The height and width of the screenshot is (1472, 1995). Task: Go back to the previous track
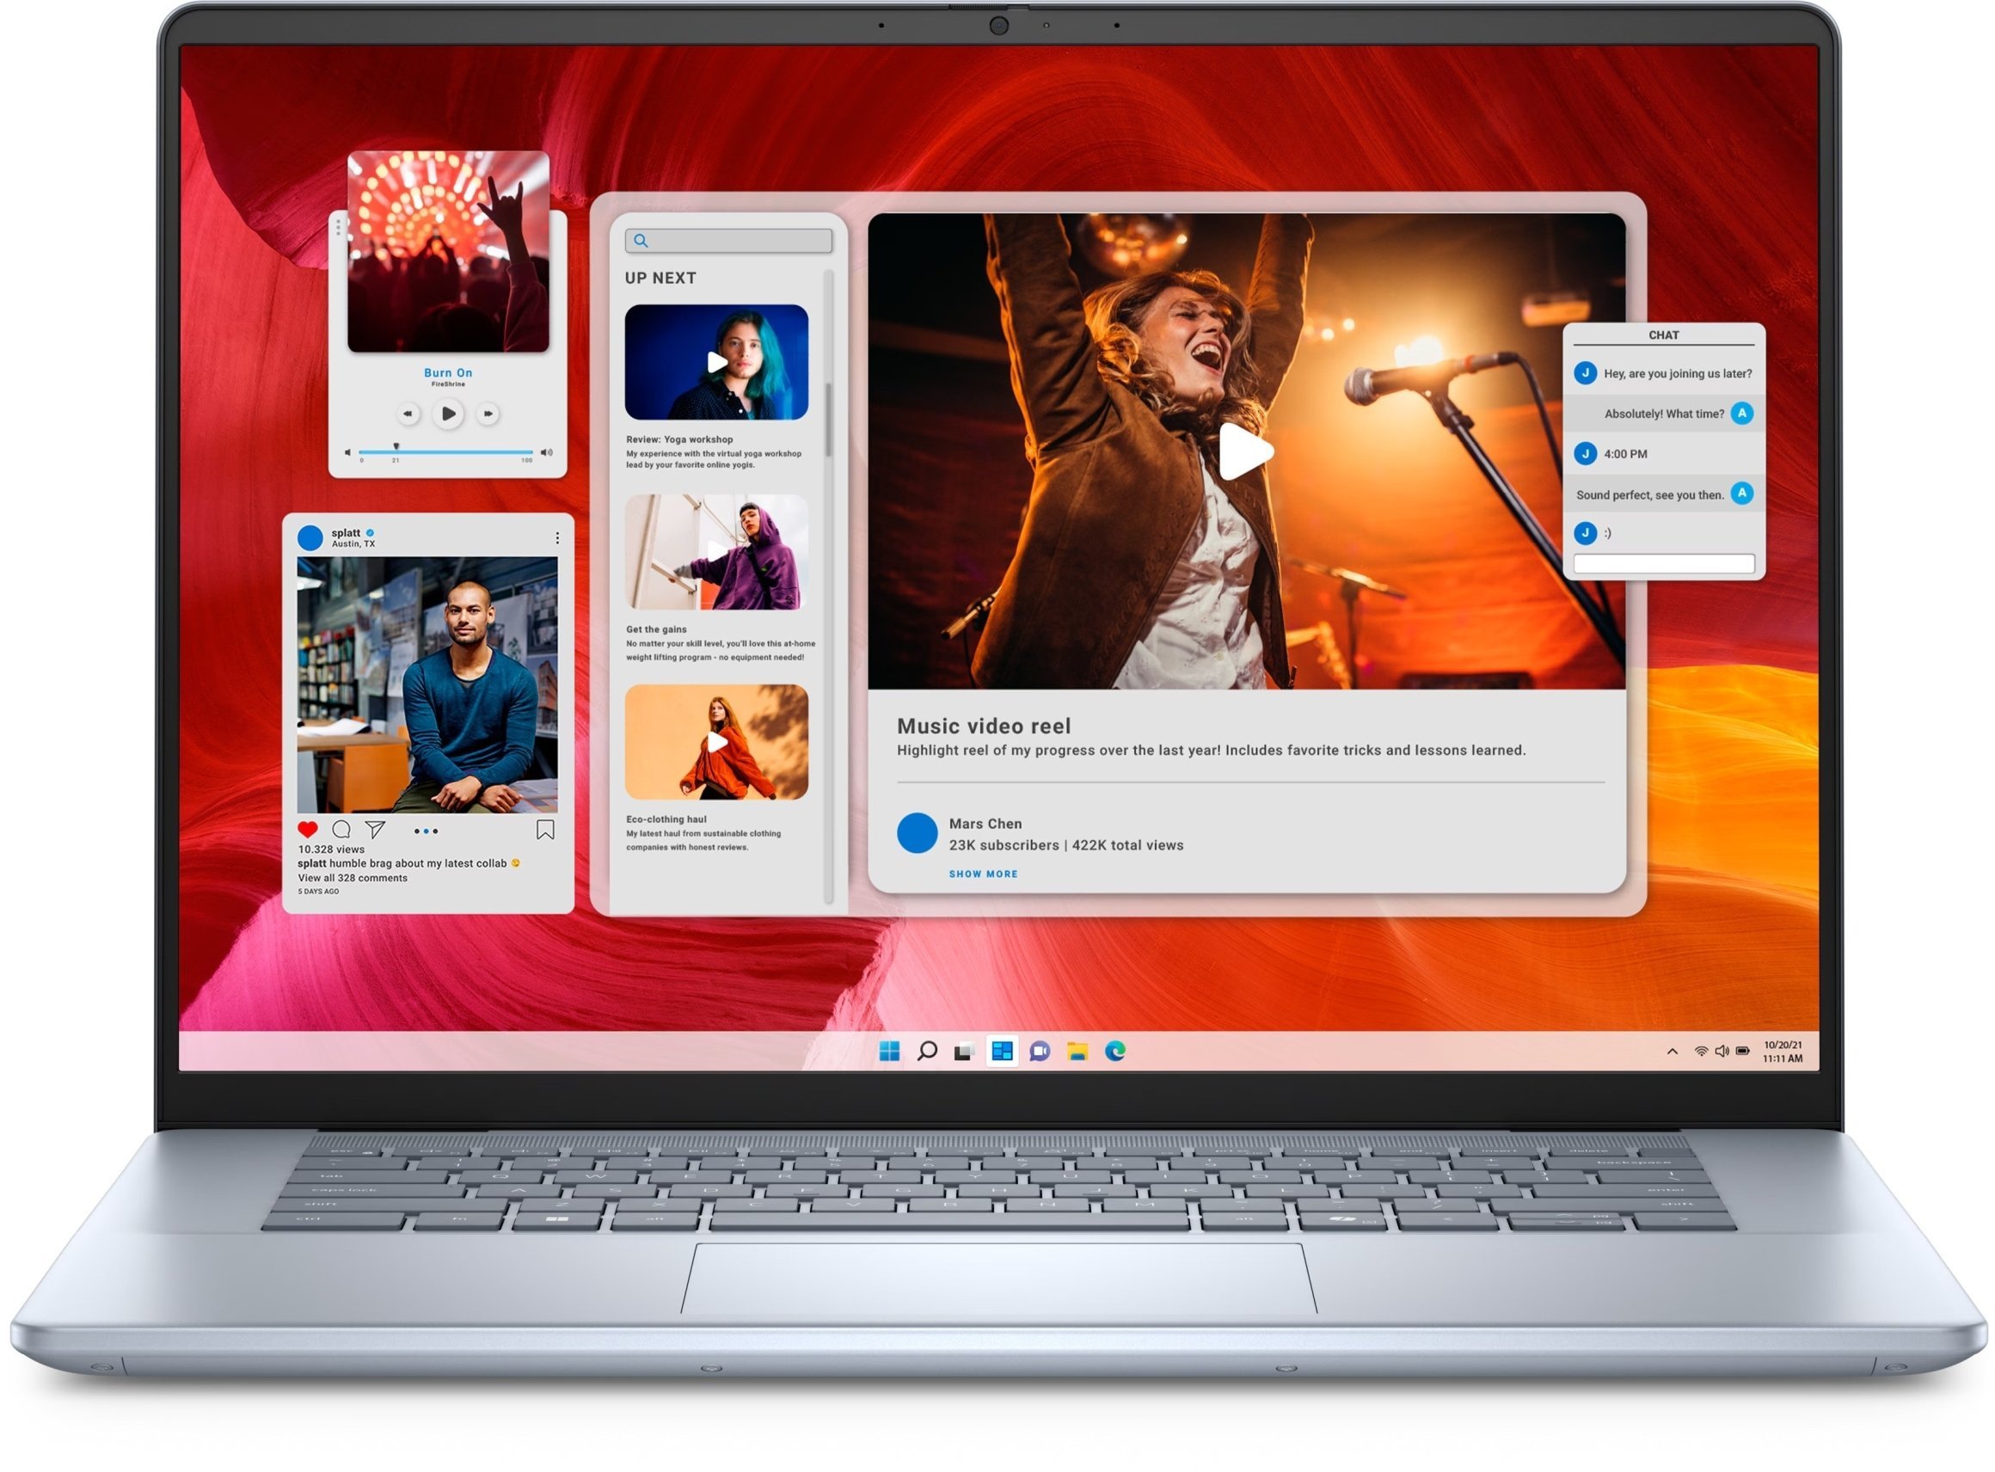click(x=408, y=414)
